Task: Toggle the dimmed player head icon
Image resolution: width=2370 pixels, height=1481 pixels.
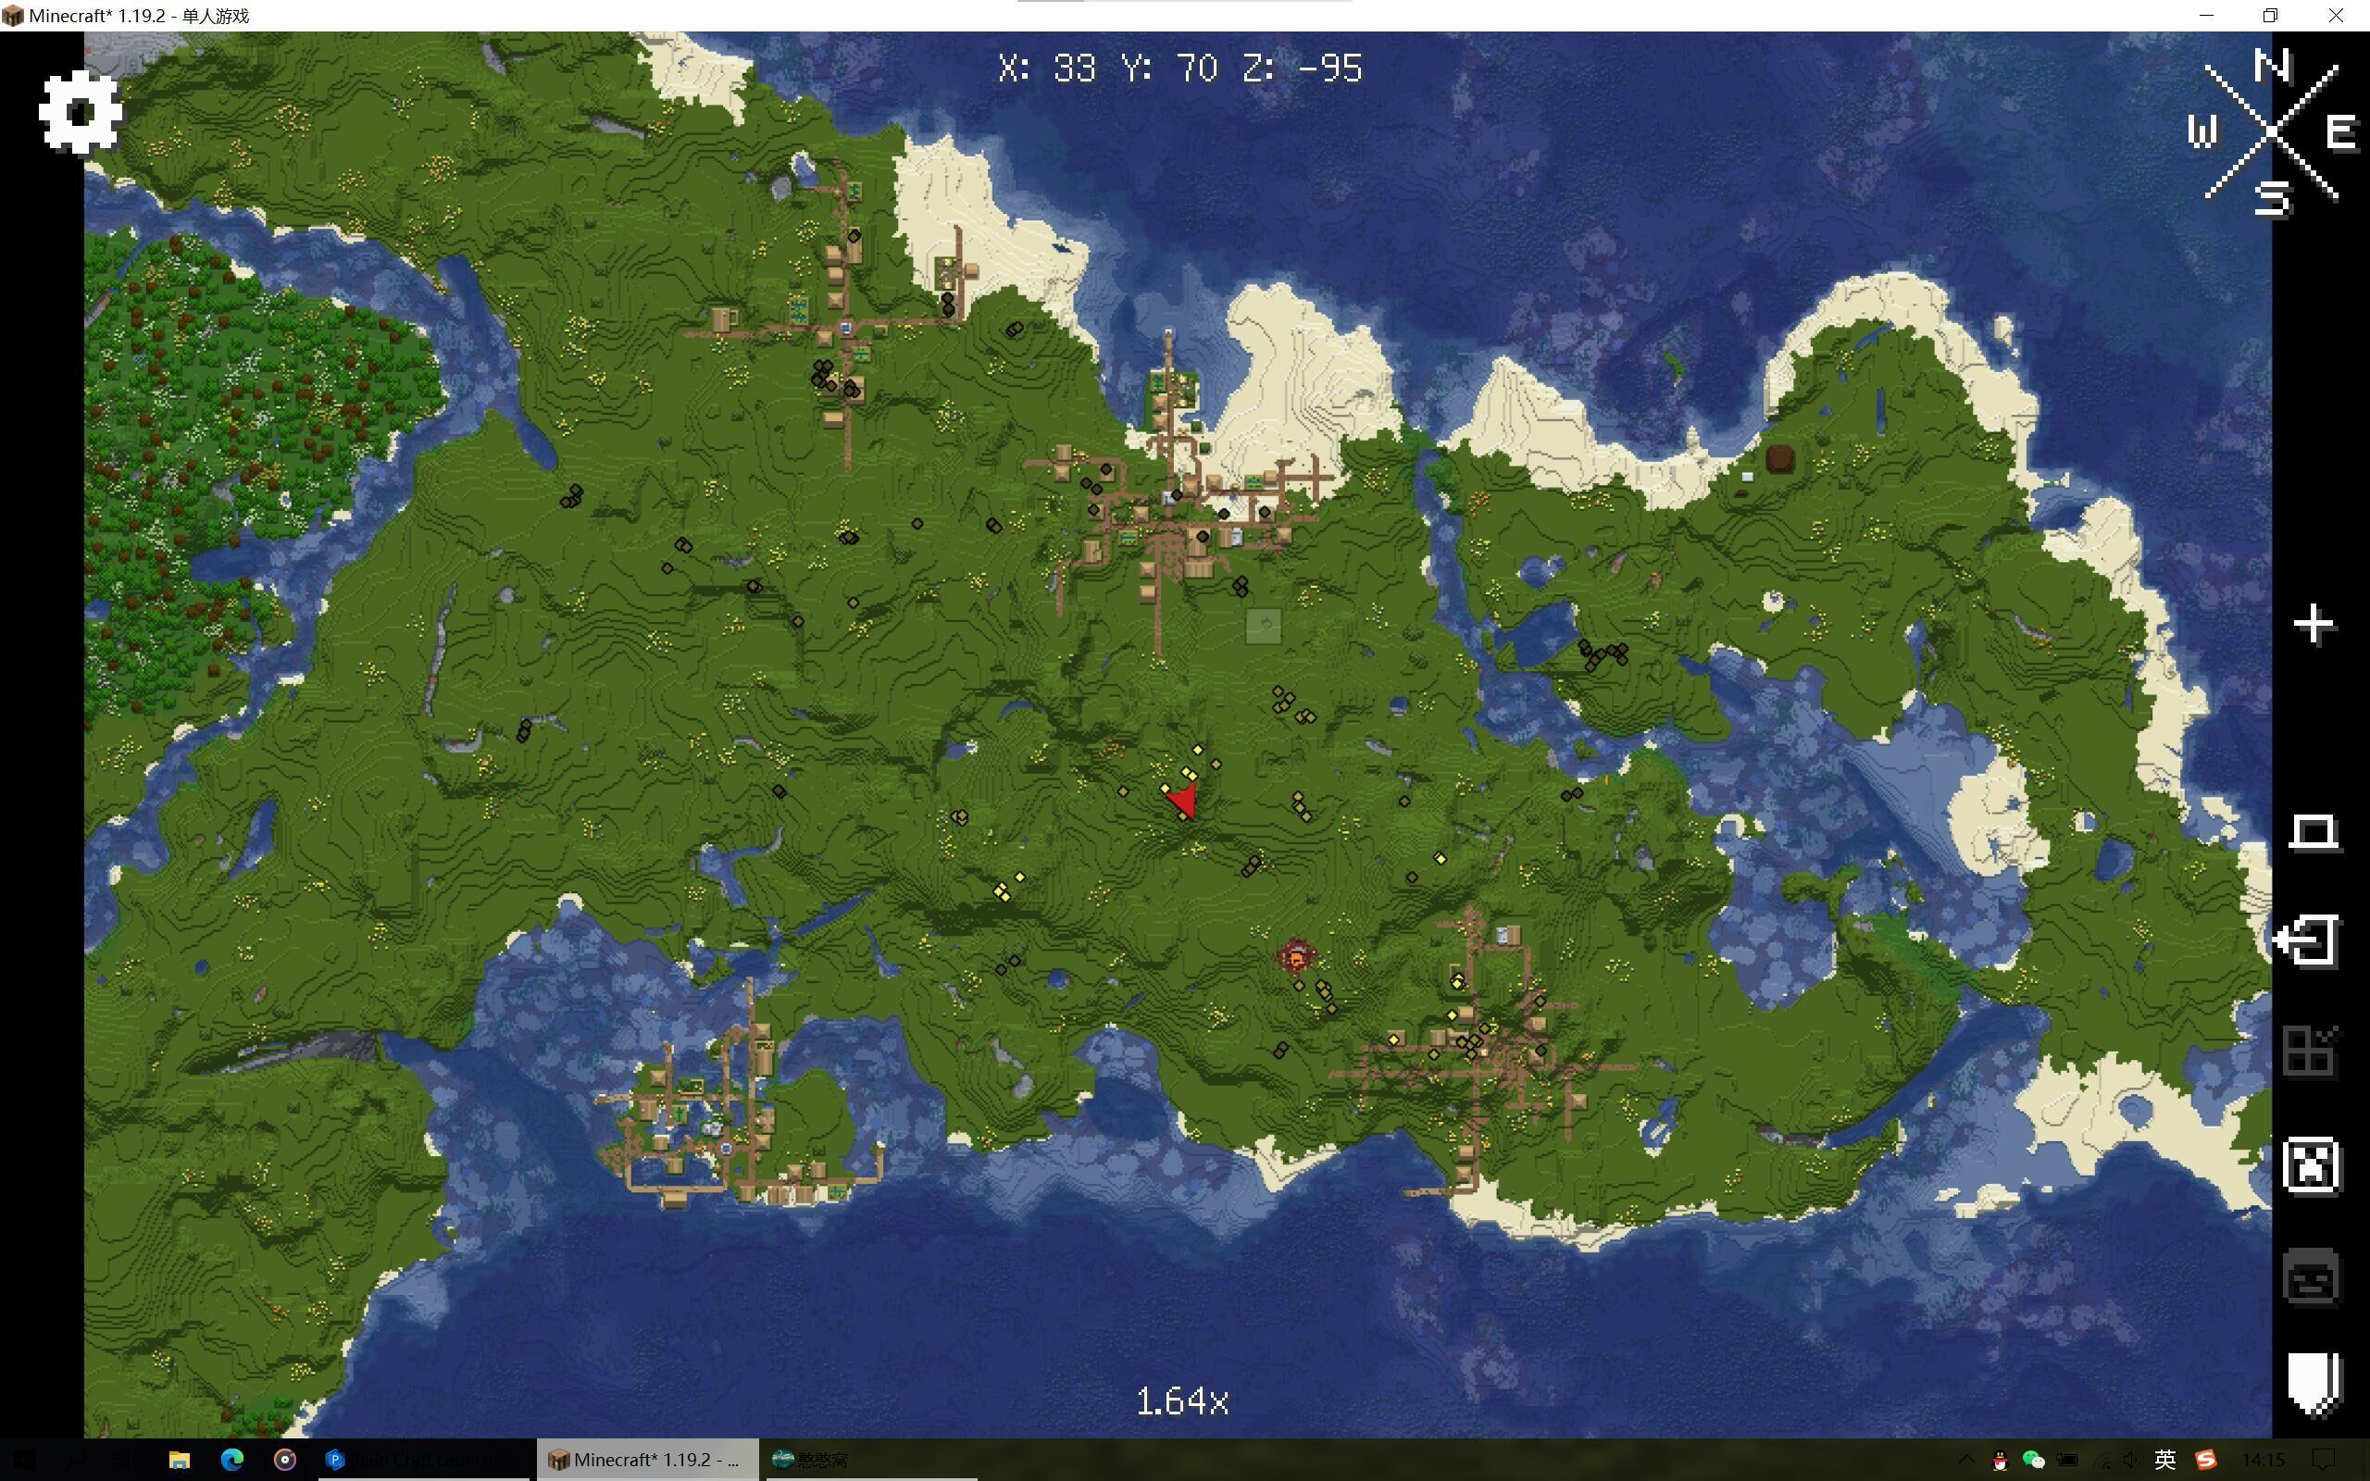Action: [x=2312, y=1277]
